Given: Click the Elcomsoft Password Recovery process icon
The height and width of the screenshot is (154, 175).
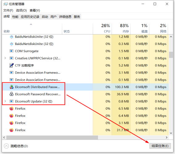Looking at the screenshot, I should click(x=11, y=94).
